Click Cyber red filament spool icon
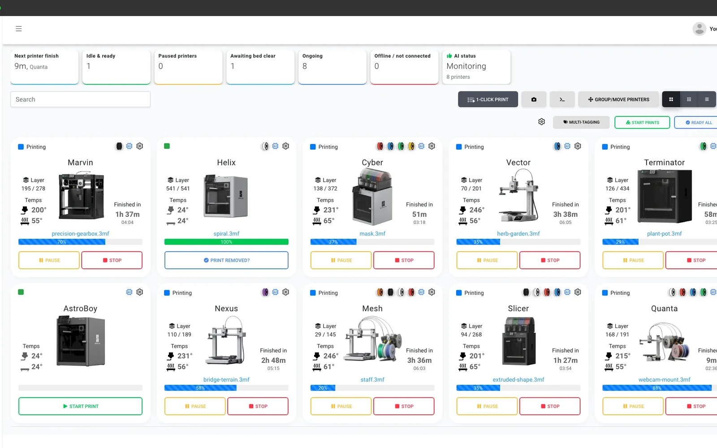The width and height of the screenshot is (717, 448). point(380,146)
